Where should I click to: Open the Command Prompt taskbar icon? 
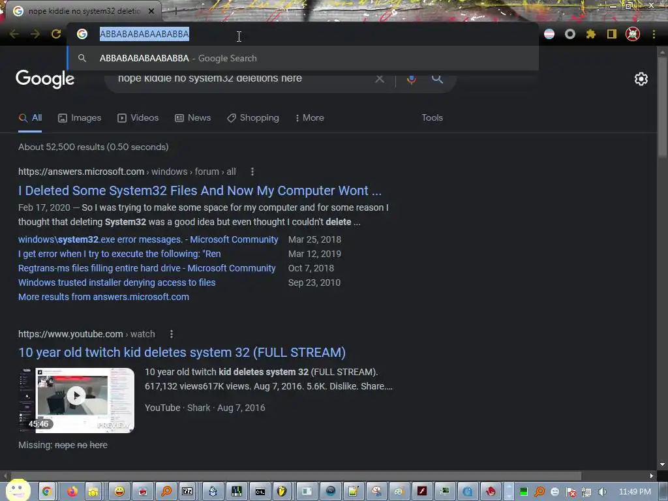pos(260,492)
